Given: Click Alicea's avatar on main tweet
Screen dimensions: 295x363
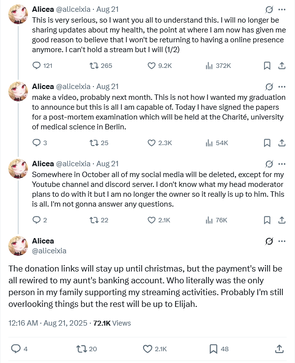Looking at the screenshot, I should pos(18,245).
